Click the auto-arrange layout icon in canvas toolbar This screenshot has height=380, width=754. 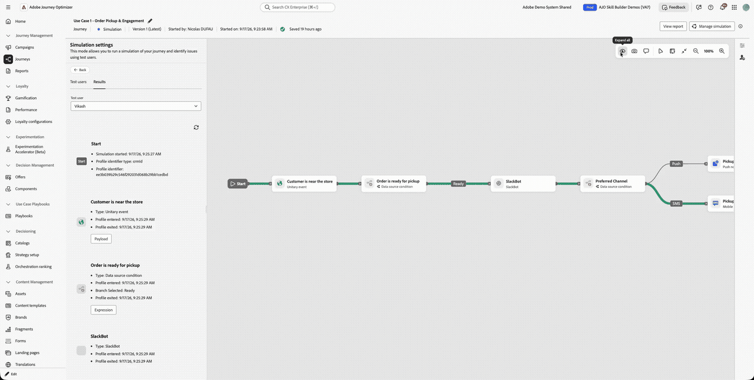672,51
